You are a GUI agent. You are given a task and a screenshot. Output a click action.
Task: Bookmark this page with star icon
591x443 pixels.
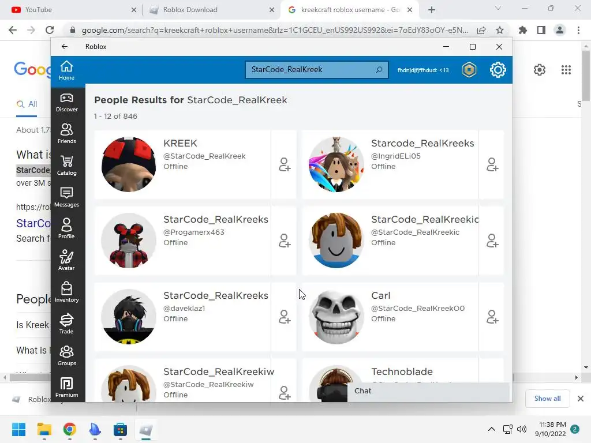coord(500,30)
